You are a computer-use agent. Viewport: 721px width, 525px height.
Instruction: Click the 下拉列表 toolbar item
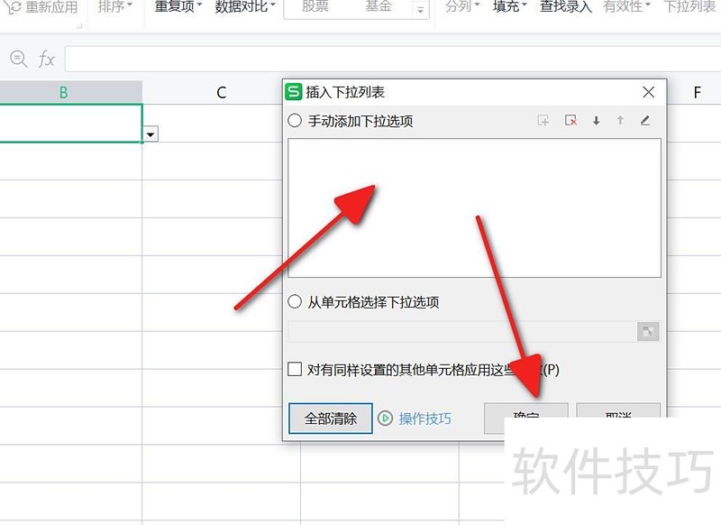[689, 7]
